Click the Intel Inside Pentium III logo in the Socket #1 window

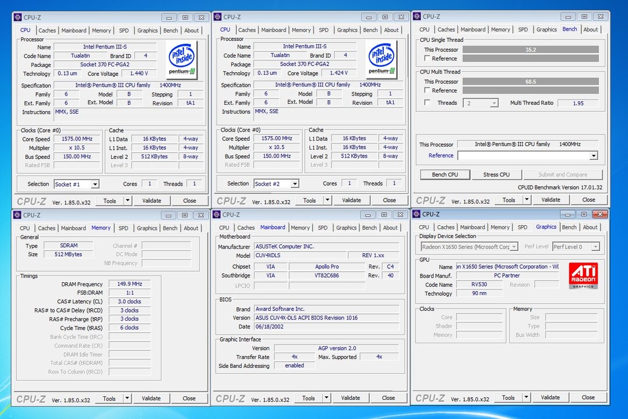tap(182, 59)
